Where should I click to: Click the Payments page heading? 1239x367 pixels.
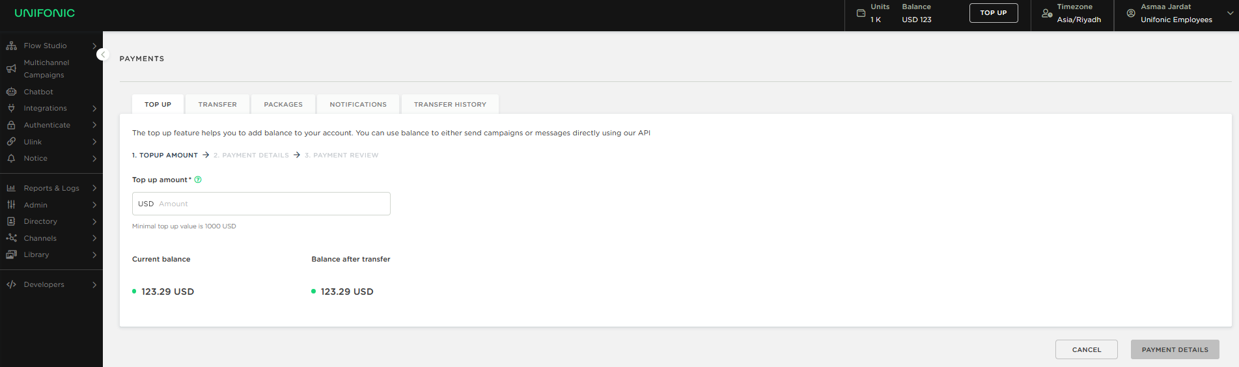point(142,59)
